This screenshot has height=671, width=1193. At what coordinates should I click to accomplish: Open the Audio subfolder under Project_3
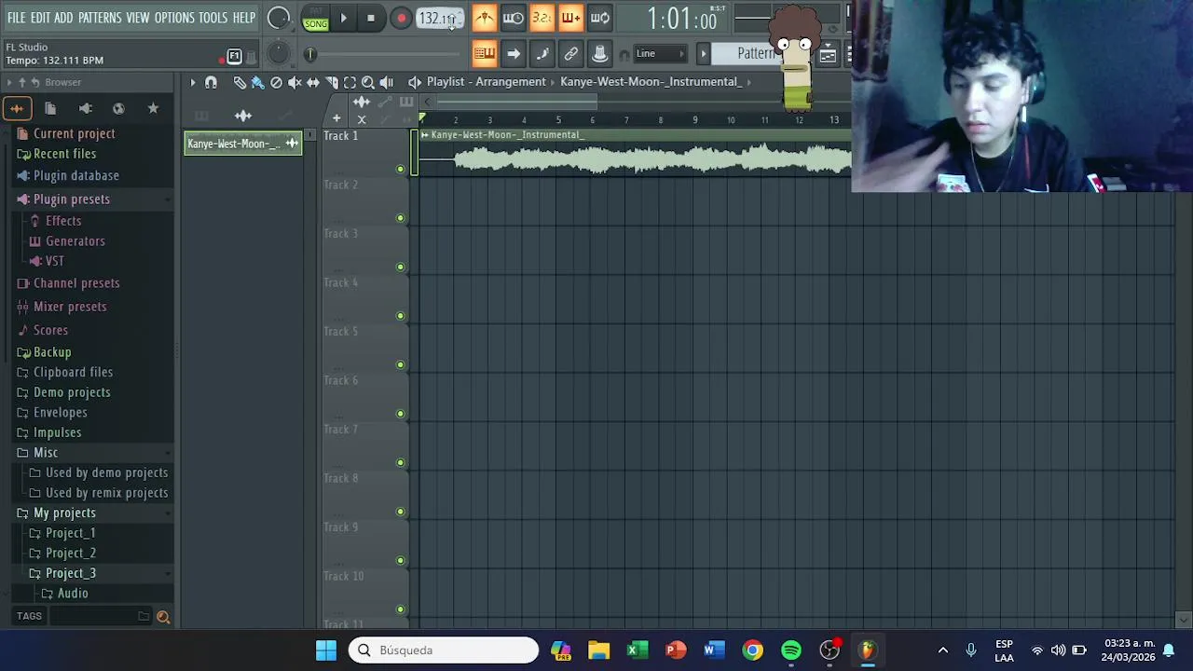(x=73, y=594)
